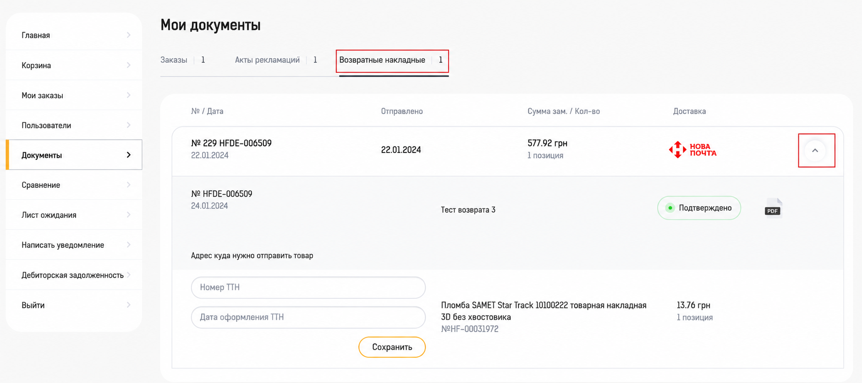Go to Мои заказы in sidebar
This screenshot has height=383, width=862.
(x=74, y=95)
